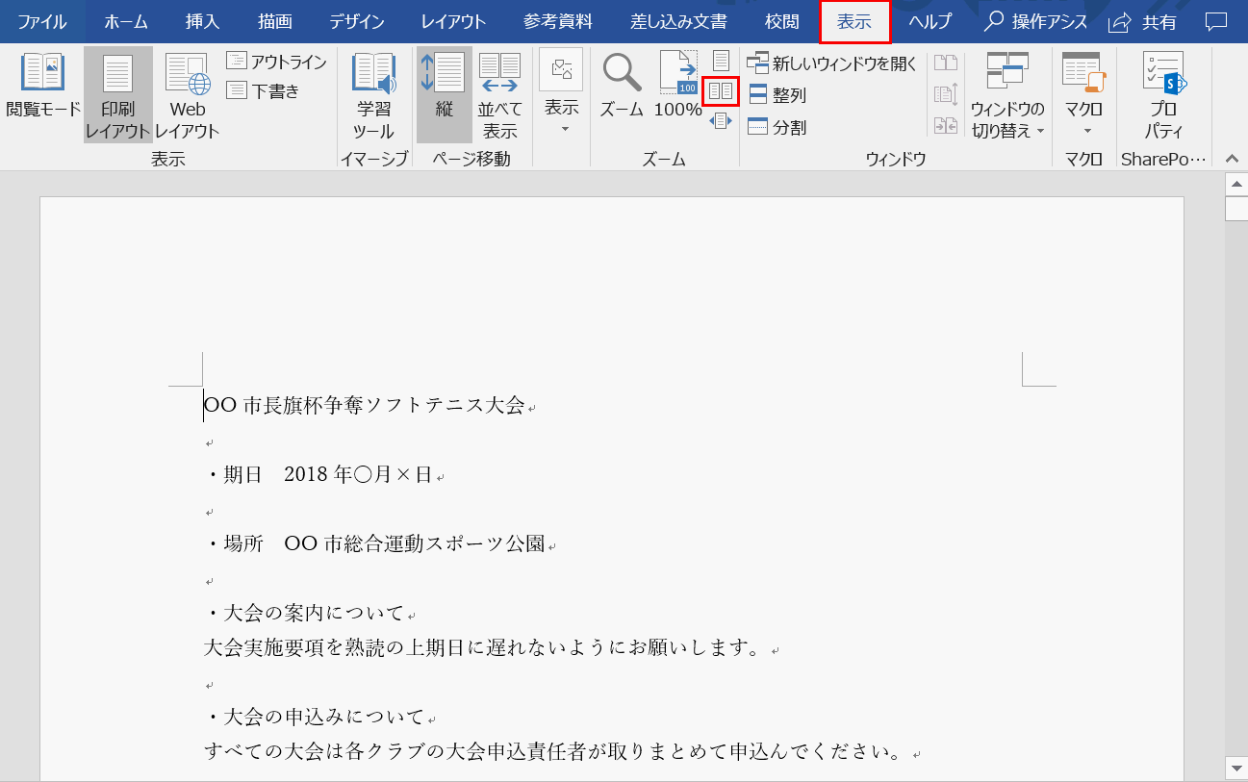
Task: Click View Side by Side icon
Action: (x=946, y=63)
